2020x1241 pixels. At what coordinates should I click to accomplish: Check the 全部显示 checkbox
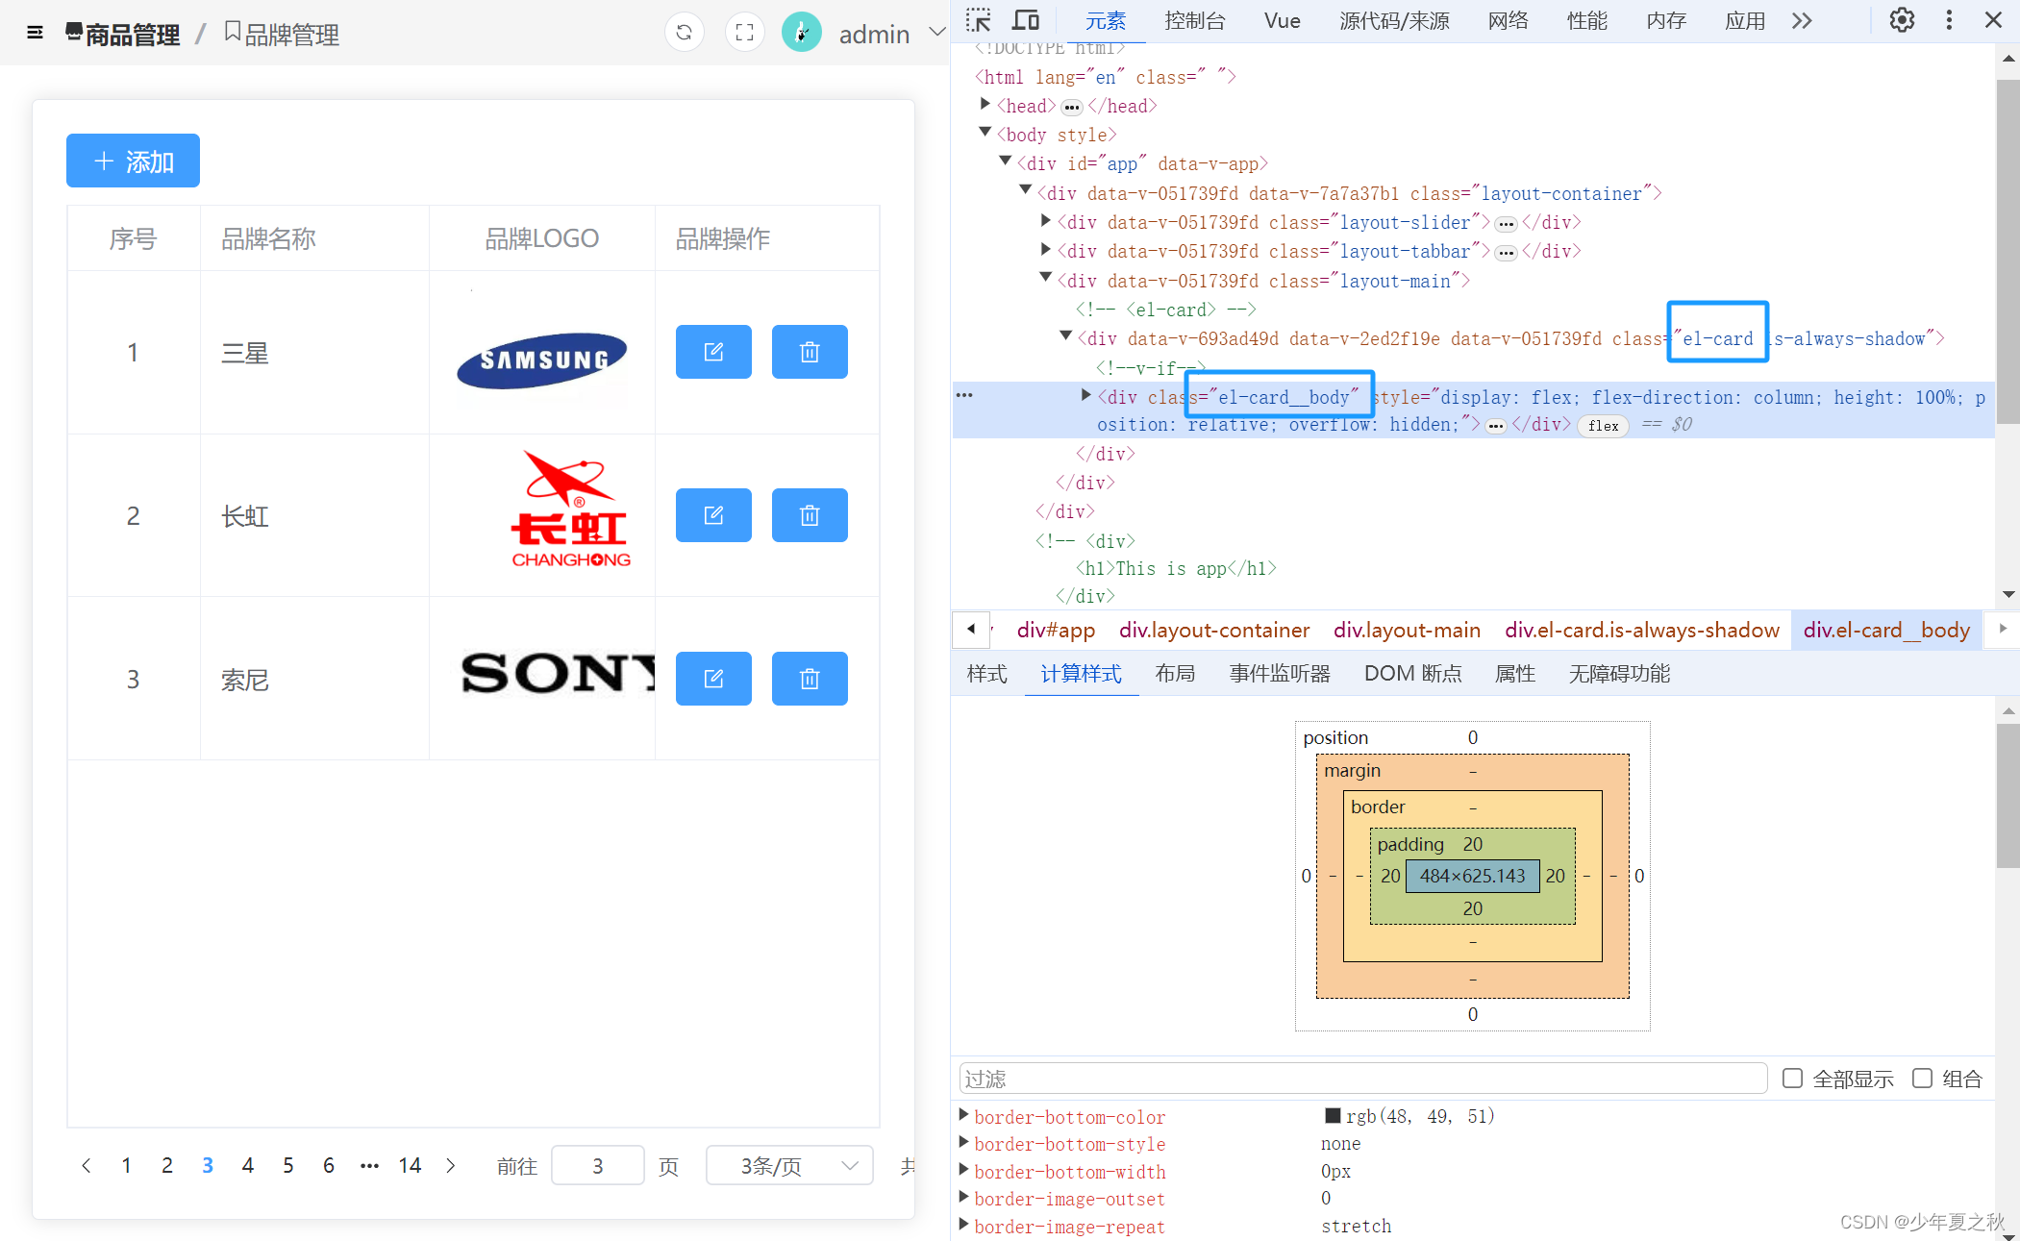(x=1792, y=1078)
